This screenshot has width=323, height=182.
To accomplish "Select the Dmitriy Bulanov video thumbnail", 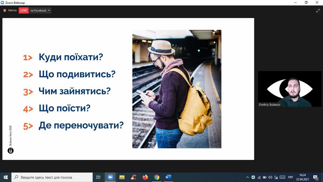I will (x=289, y=89).
